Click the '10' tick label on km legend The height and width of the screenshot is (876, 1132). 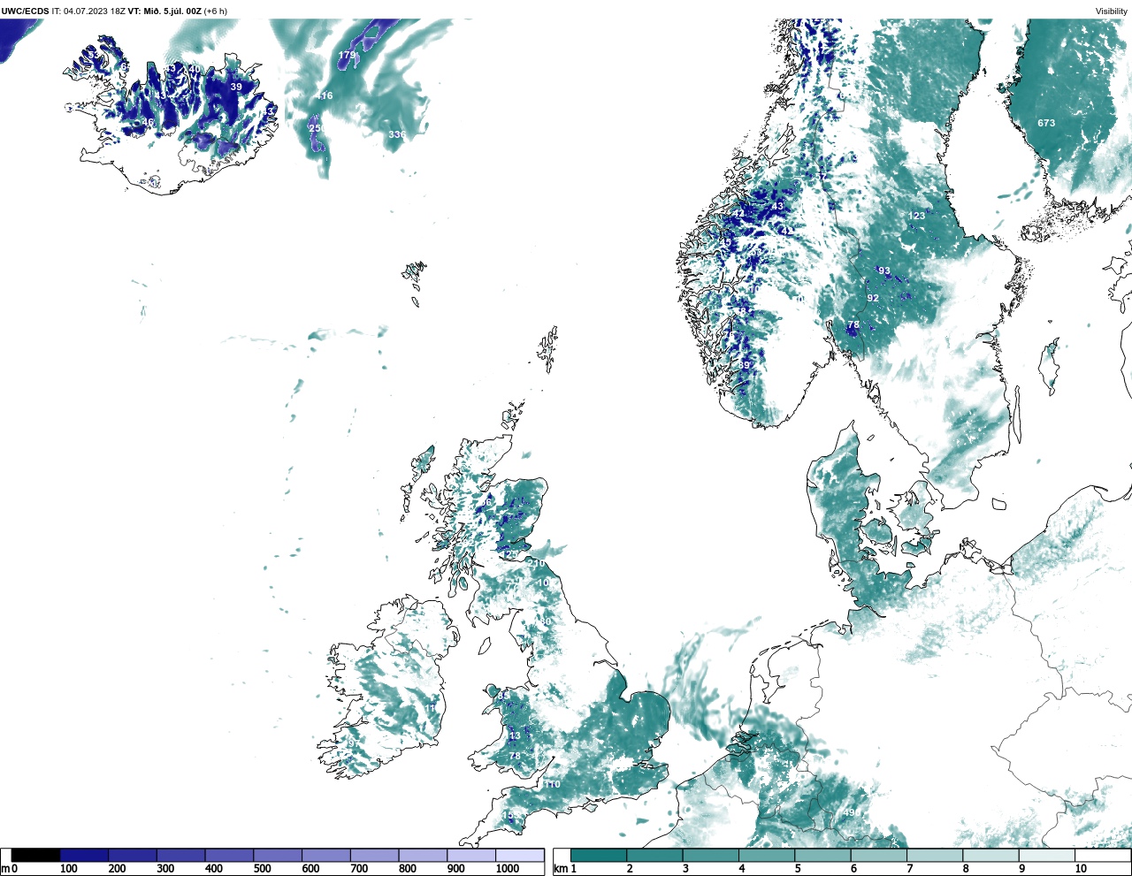coord(1081,869)
